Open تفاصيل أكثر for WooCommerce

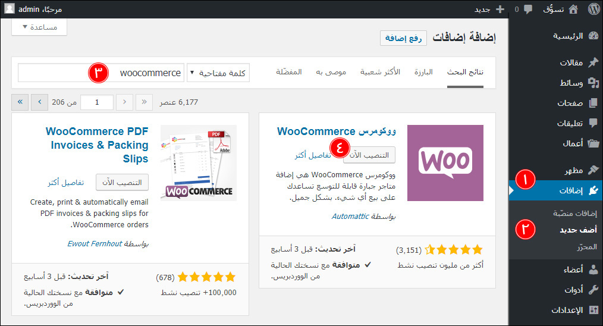[x=313, y=155]
